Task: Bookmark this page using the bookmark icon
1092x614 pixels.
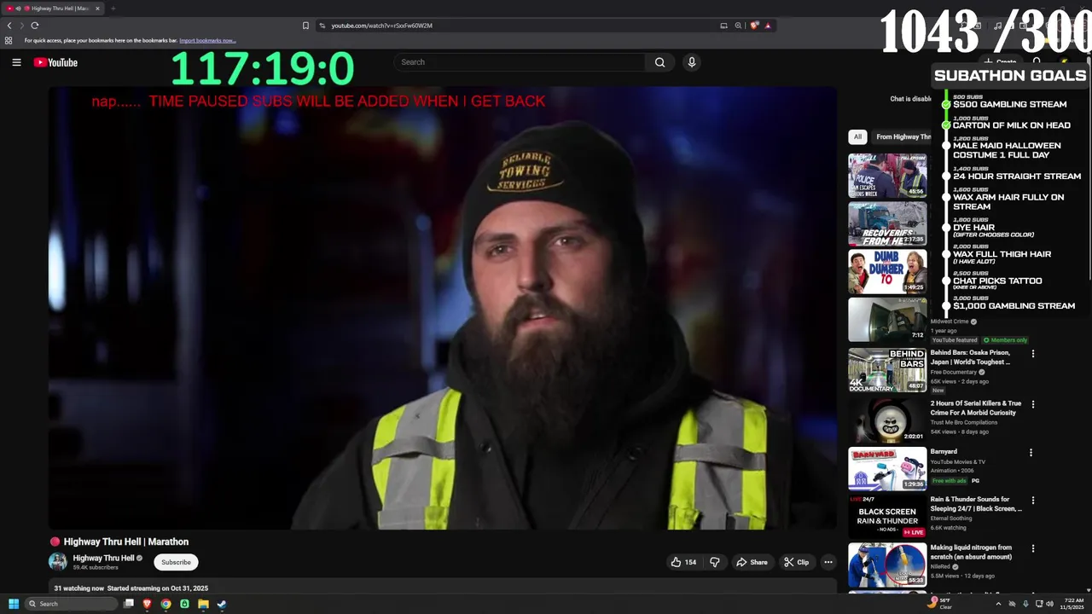Action: click(x=305, y=26)
